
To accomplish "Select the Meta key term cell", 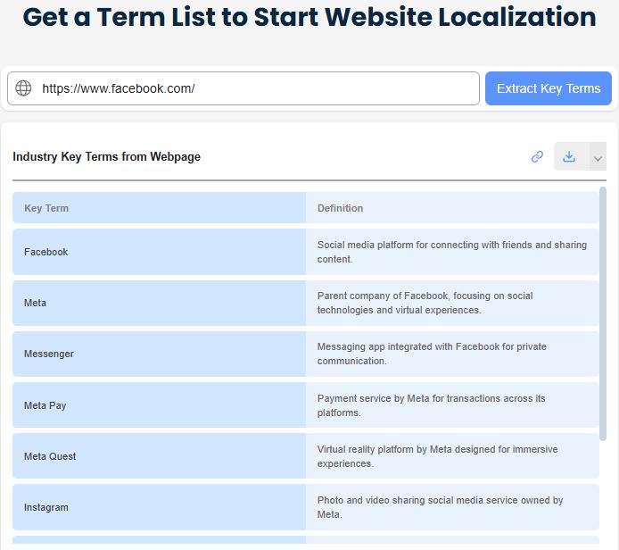I will click(159, 303).
